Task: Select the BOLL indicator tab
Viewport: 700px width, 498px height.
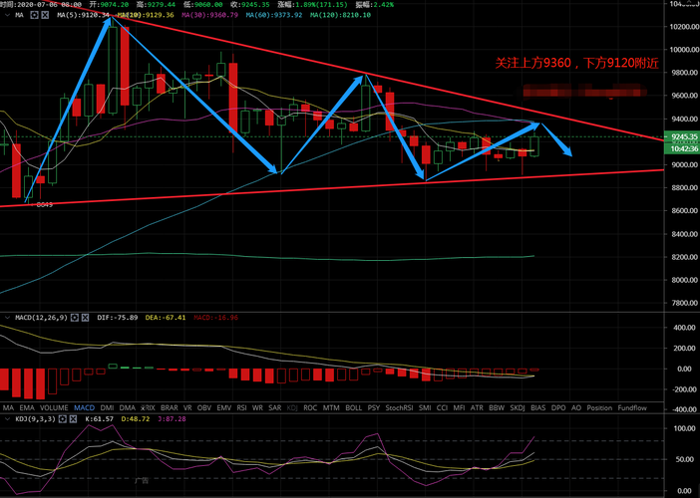Action: pyautogui.click(x=352, y=408)
